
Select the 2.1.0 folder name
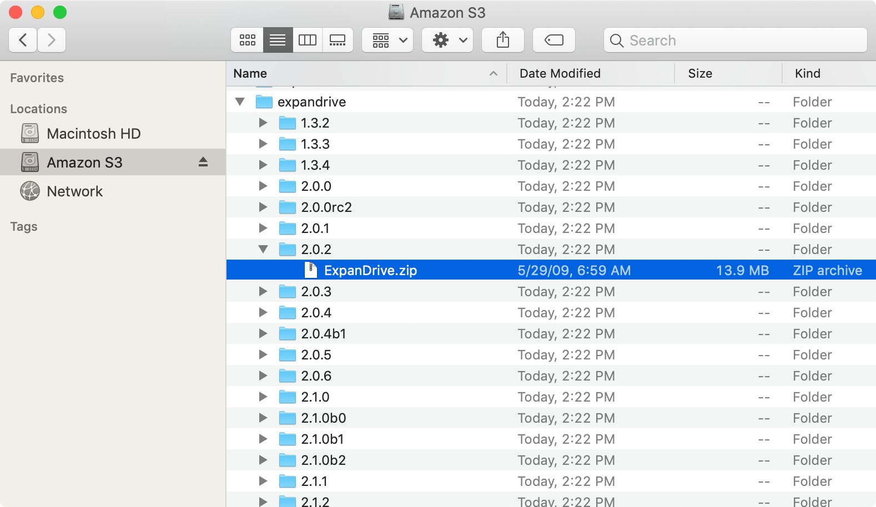coord(315,397)
